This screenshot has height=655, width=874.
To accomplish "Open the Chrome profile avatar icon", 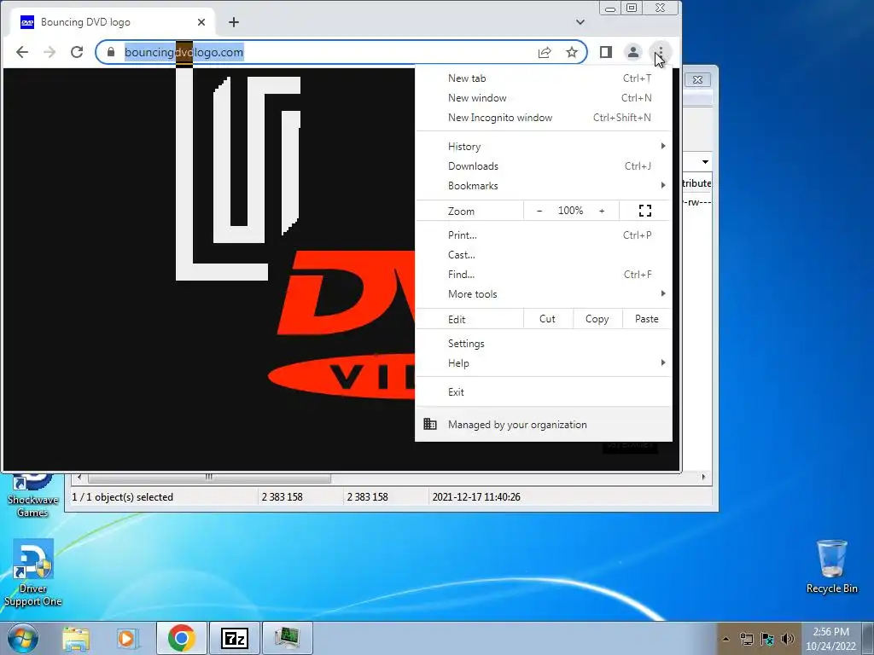I will tap(633, 52).
